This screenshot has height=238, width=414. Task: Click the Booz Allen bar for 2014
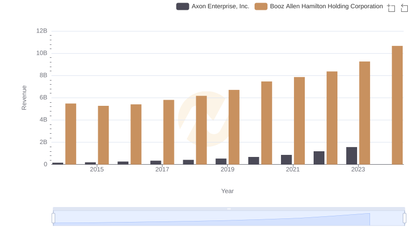[70, 134]
